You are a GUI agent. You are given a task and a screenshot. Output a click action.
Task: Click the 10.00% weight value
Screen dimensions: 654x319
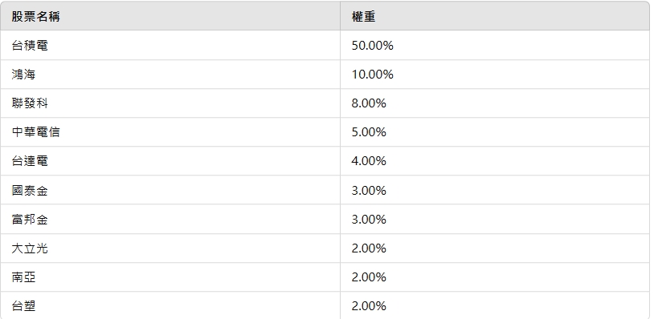(373, 75)
